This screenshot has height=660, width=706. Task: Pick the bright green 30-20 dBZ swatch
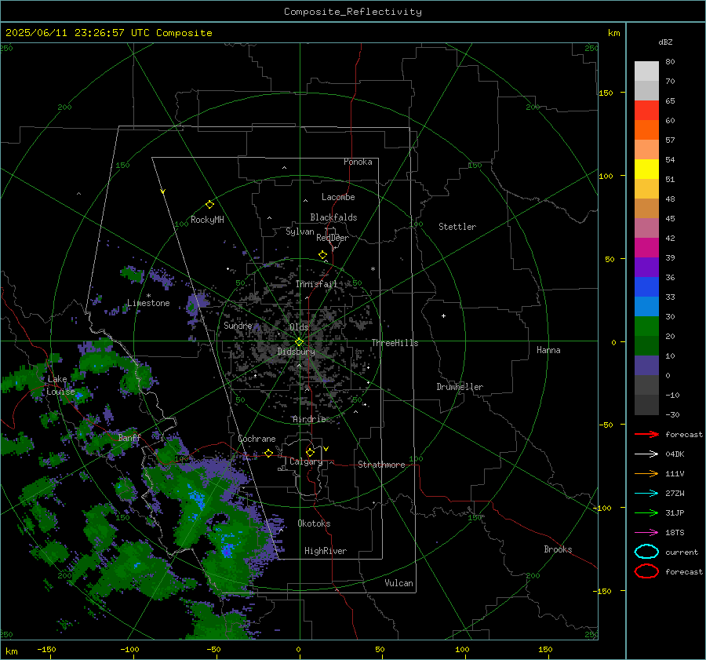click(x=646, y=326)
